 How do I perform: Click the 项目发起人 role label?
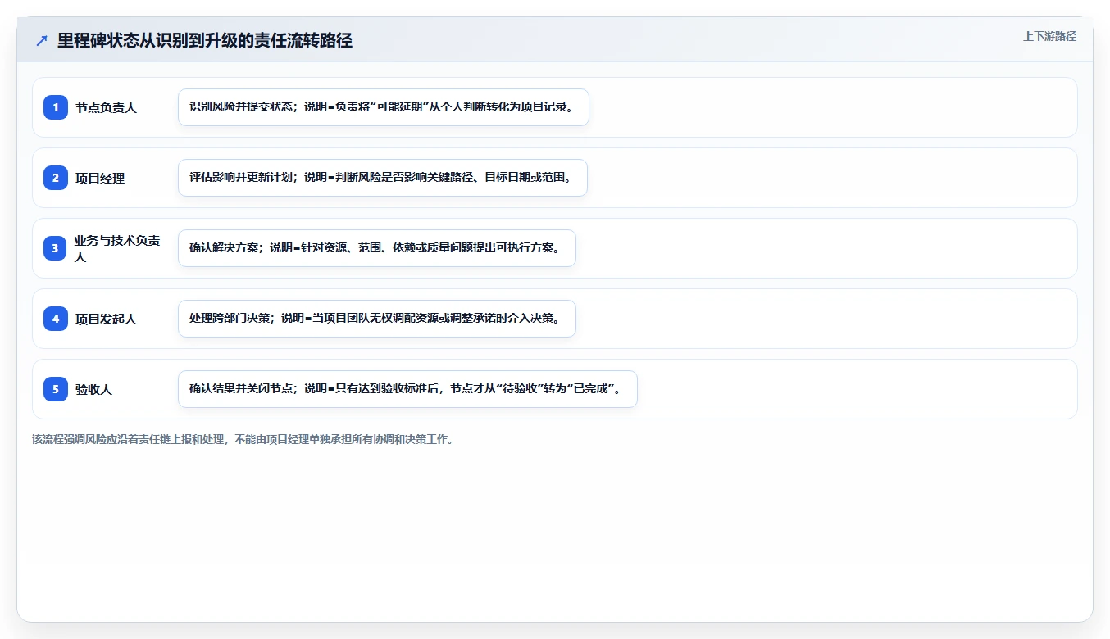pos(106,319)
